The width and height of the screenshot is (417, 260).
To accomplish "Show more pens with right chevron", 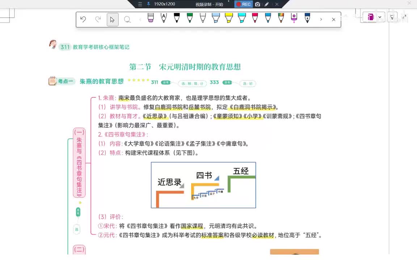I will [x=321, y=19].
